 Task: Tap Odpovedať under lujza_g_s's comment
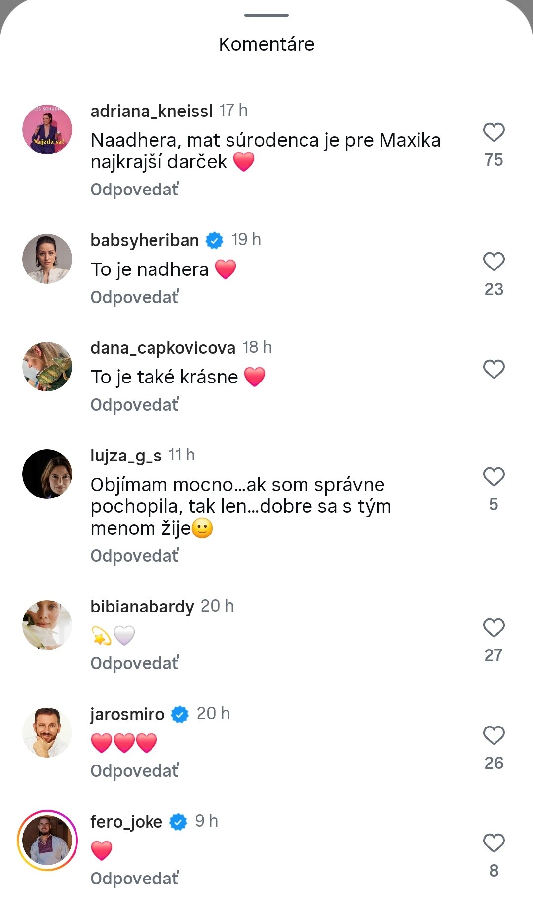click(134, 555)
